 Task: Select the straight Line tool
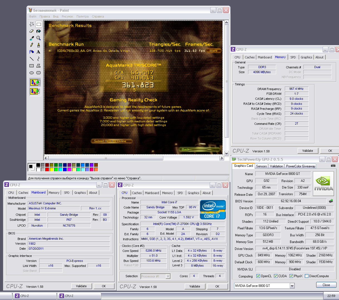(32, 59)
